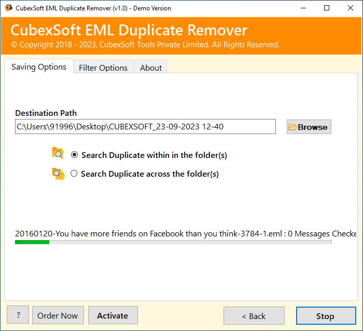Switch to the Filter Options tab
363x331 pixels.
point(103,68)
